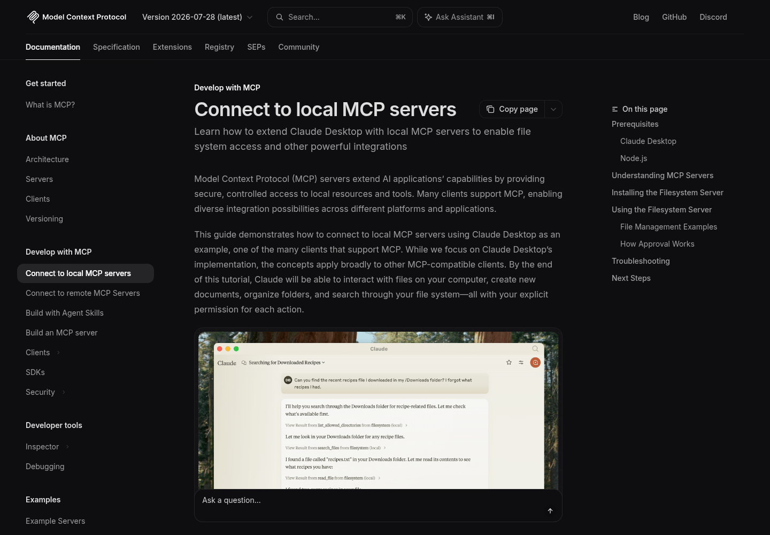Switch to the Extensions tab

click(x=172, y=47)
